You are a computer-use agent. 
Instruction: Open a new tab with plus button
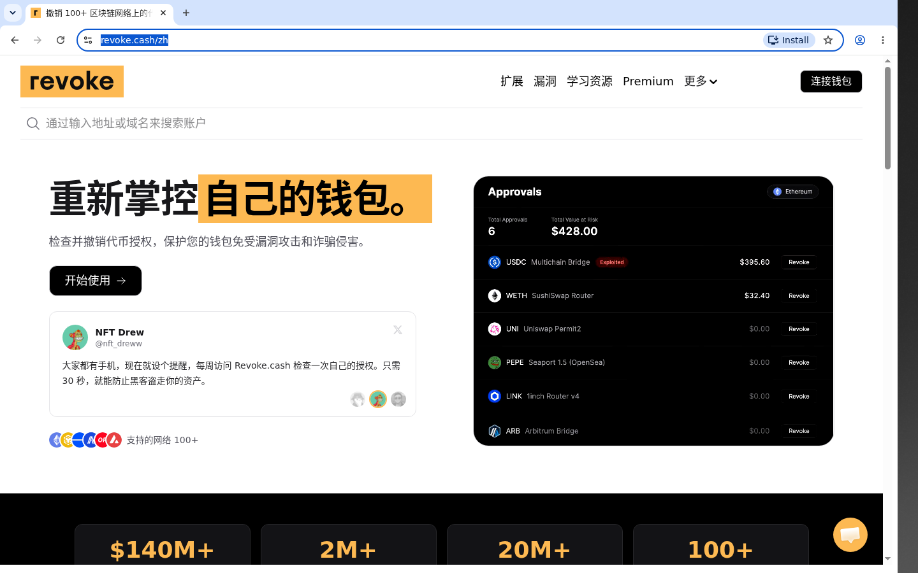coord(186,13)
